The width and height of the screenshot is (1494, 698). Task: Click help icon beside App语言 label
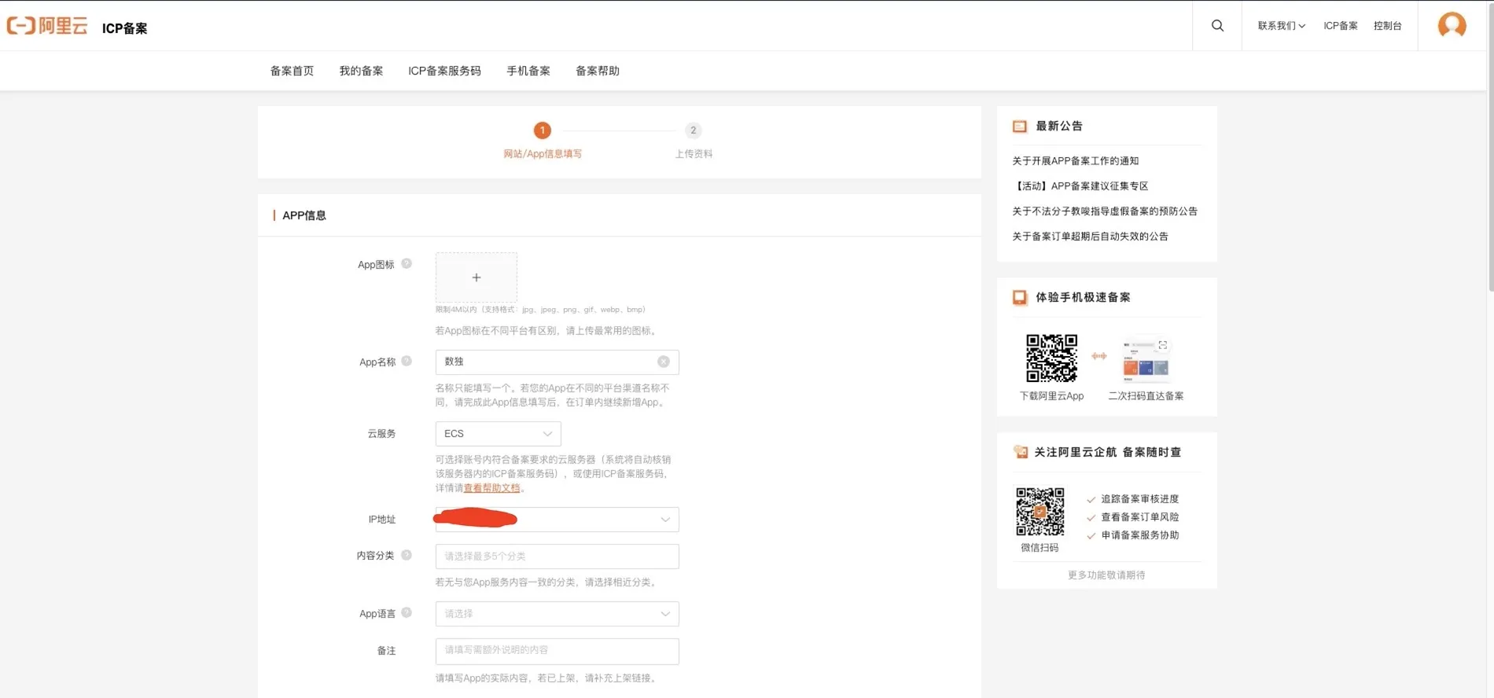pos(407,613)
